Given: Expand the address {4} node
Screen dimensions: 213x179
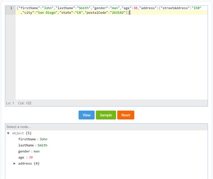Looking at the screenshot, I should coord(14,163).
